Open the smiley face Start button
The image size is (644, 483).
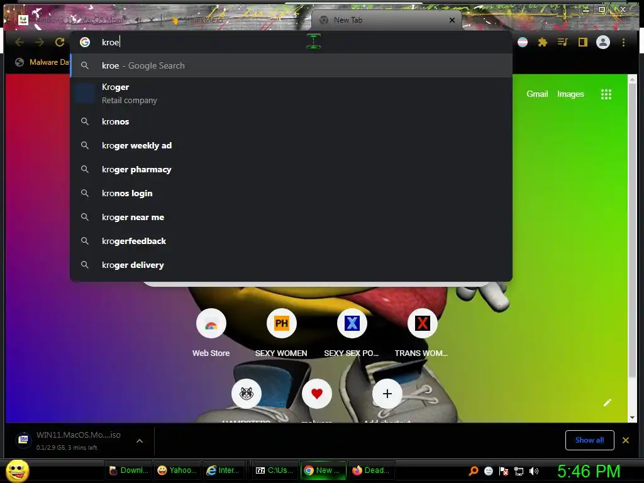(17, 470)
